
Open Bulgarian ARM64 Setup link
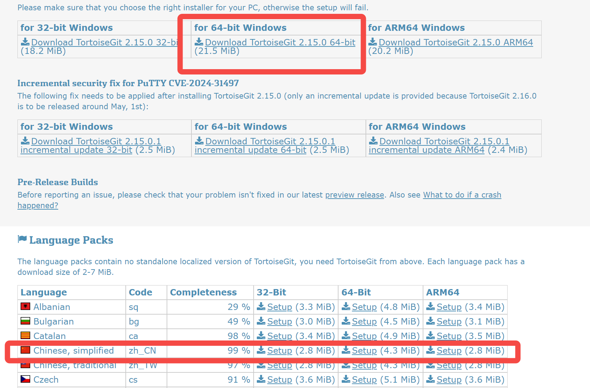(449, 321)
